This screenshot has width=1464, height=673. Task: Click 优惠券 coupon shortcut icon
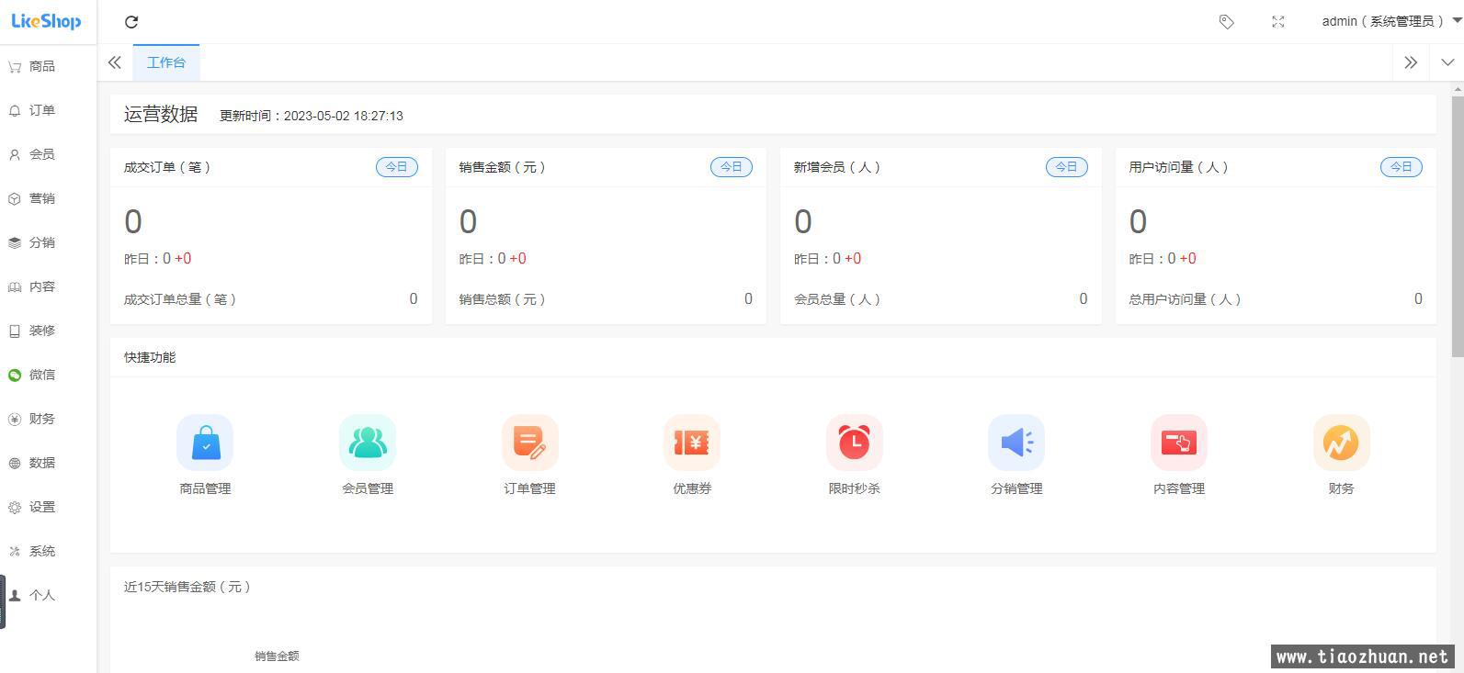point(692,443)
